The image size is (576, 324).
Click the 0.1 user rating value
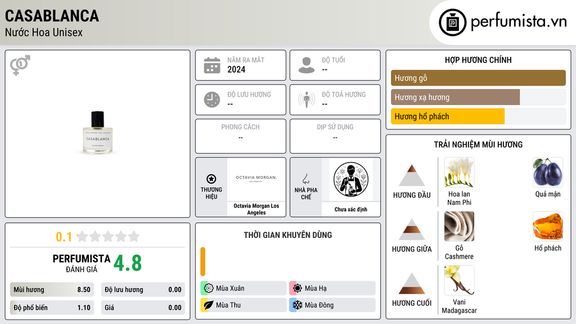pos(64,237)
